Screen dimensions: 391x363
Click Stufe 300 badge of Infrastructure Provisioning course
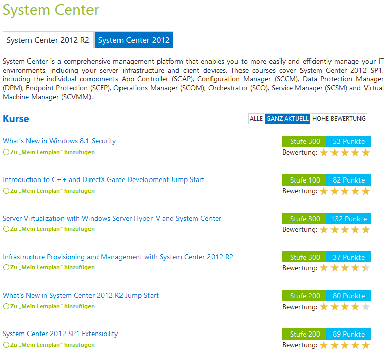[304, 257]
